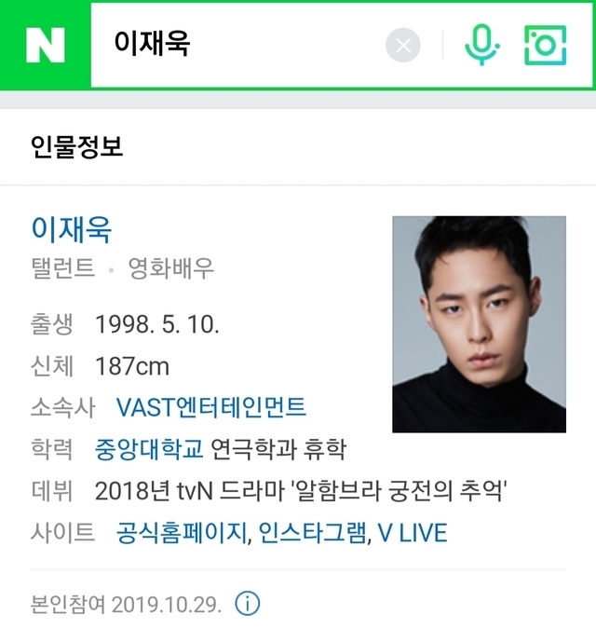Visit the 공식홈페이지 link

click(182, 533)
